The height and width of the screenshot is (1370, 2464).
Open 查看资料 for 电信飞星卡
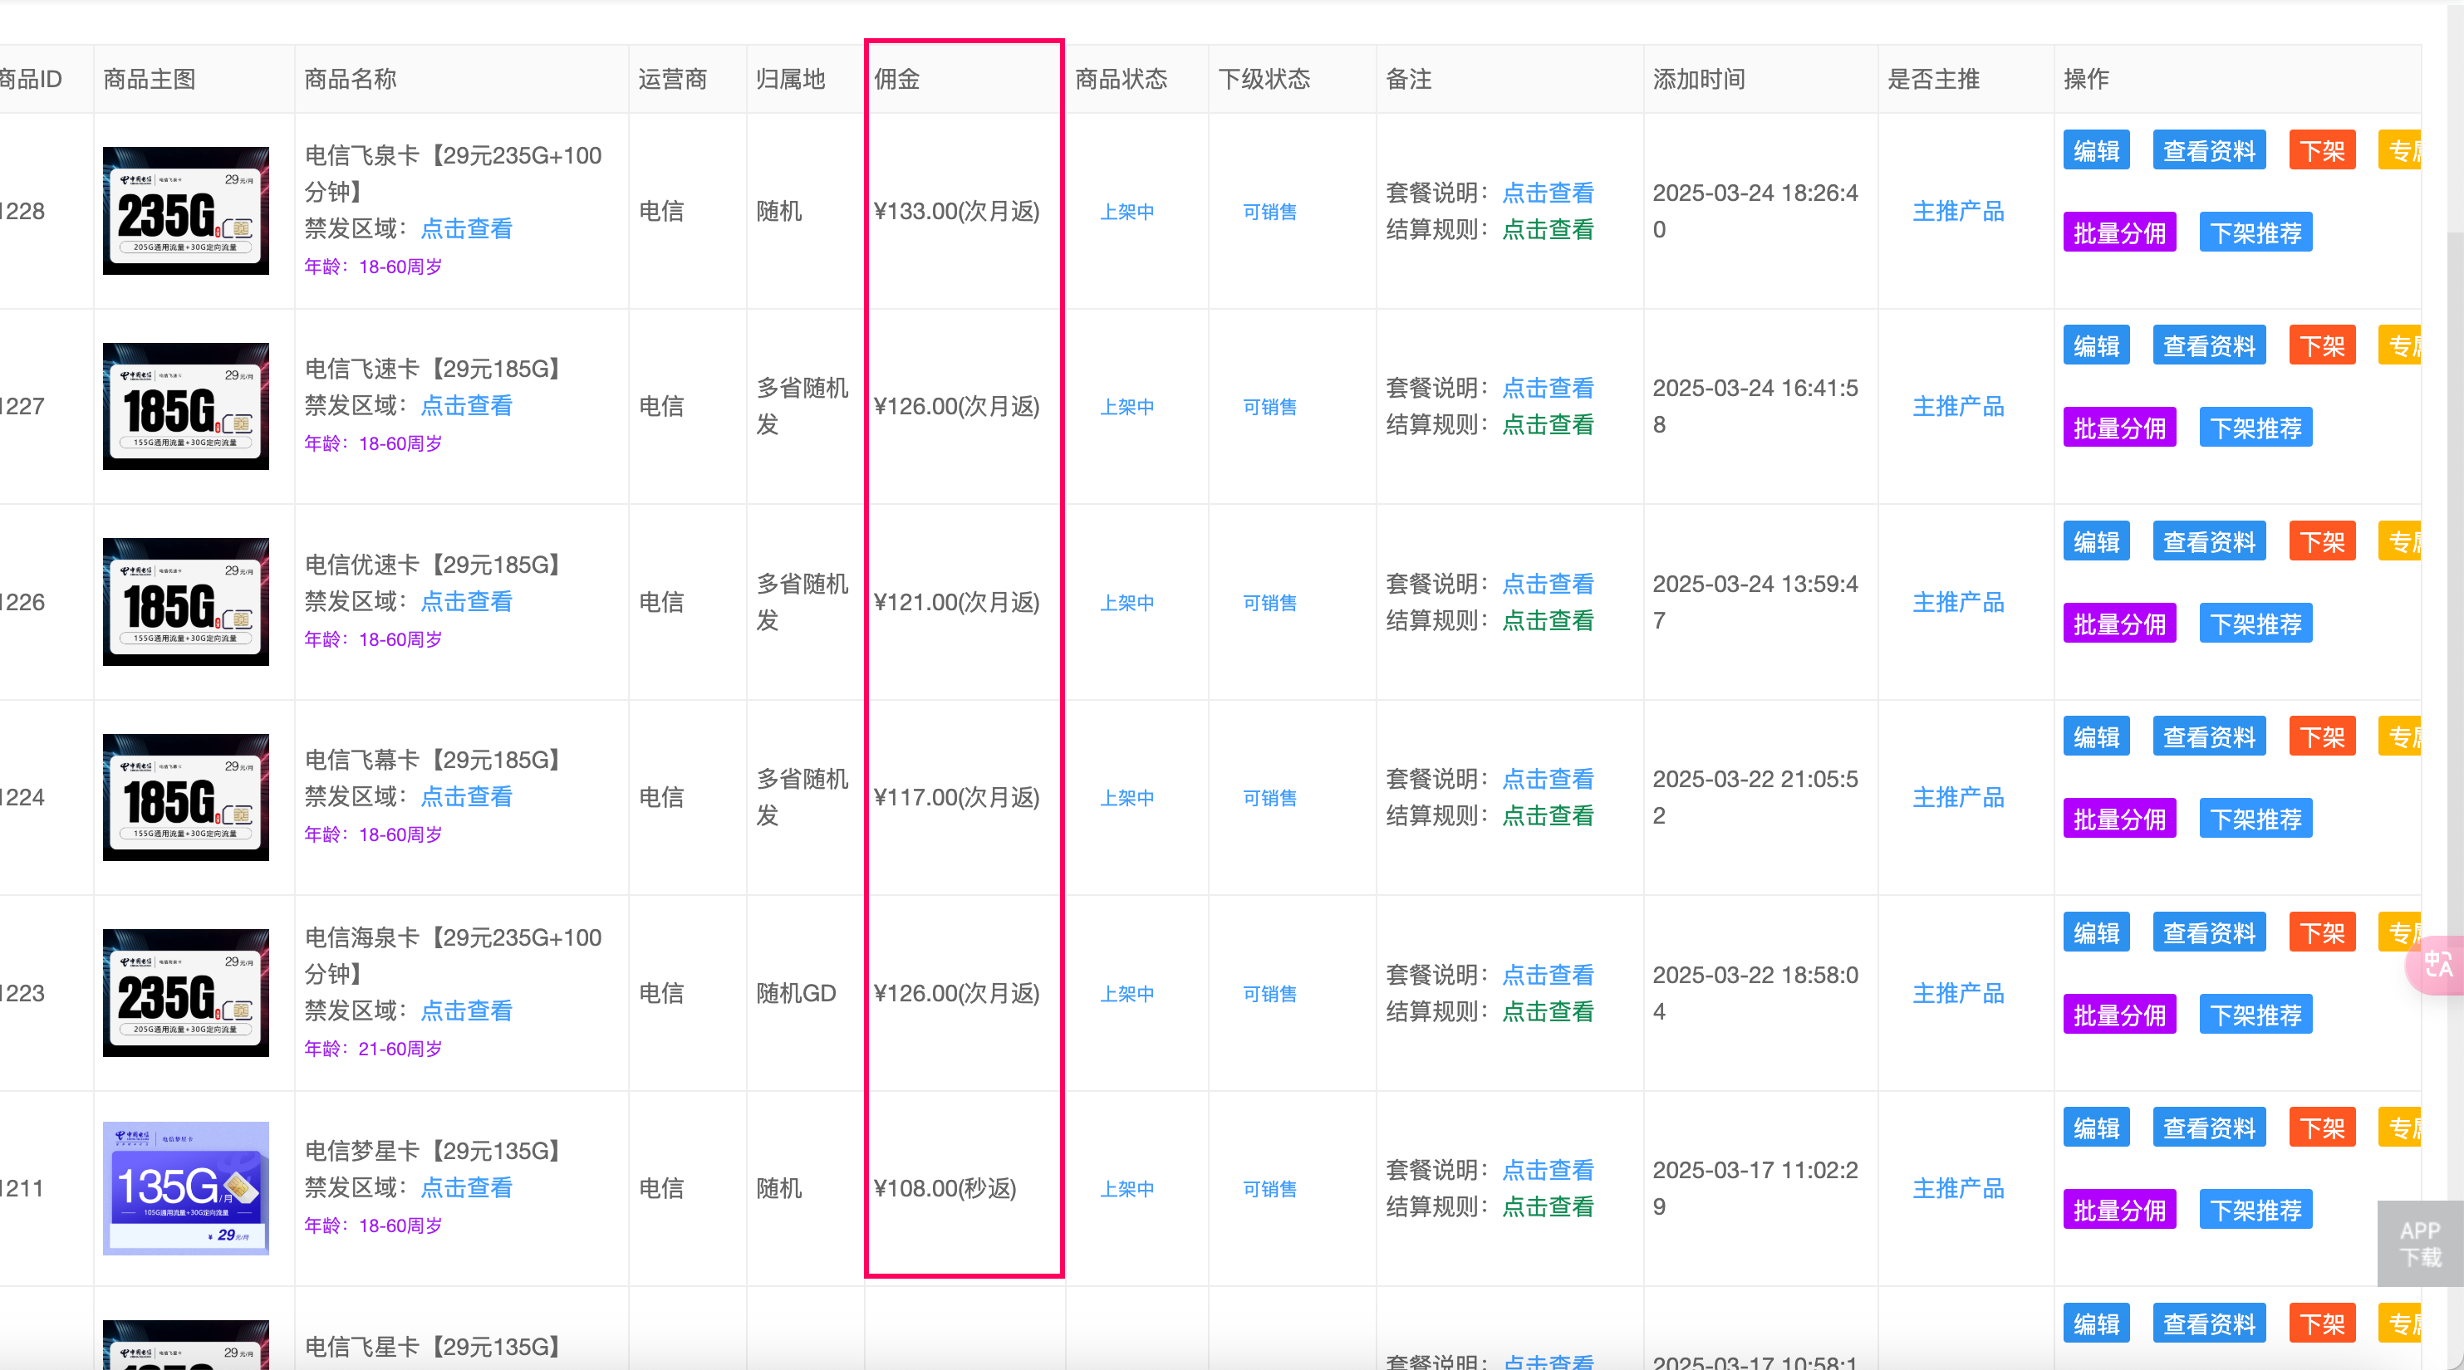[x=2209, y=1324]
